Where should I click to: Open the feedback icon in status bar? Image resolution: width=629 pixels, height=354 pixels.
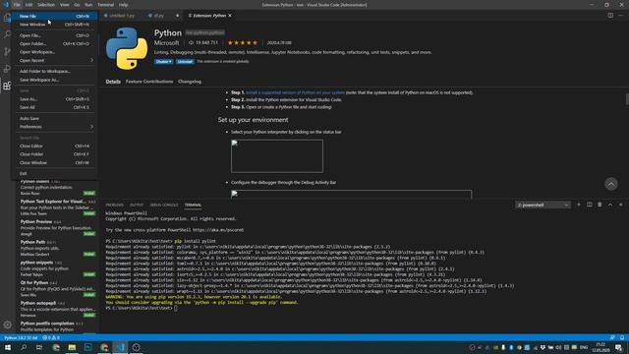[612, 338]
